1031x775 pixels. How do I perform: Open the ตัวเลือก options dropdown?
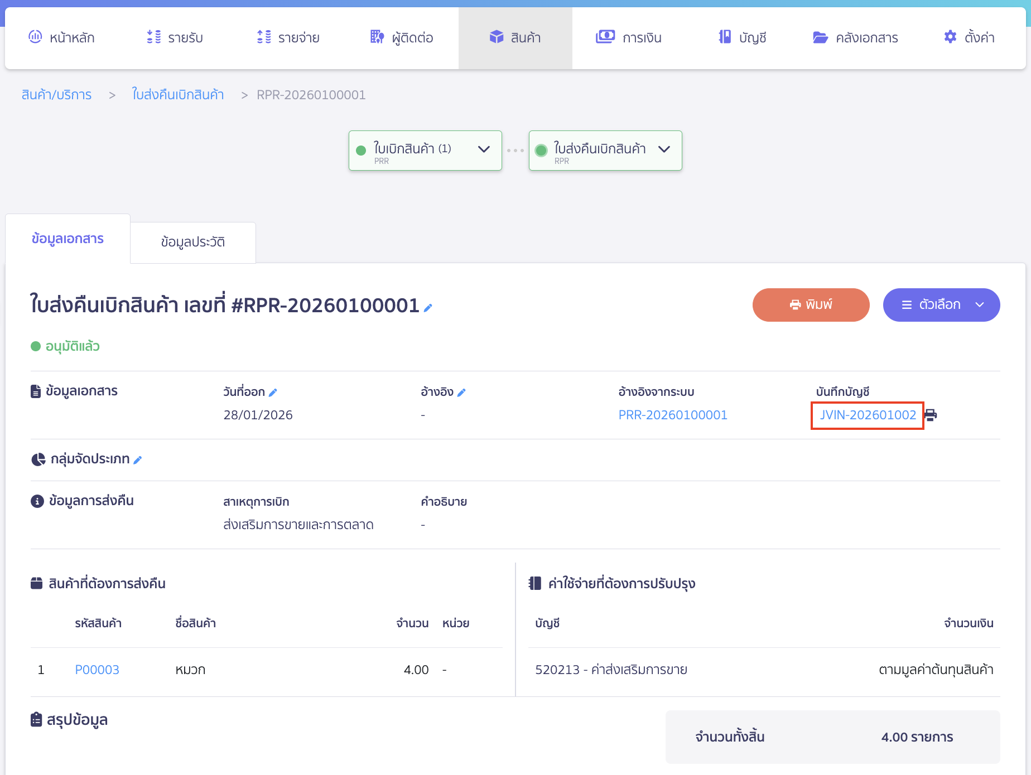[941, 305]
